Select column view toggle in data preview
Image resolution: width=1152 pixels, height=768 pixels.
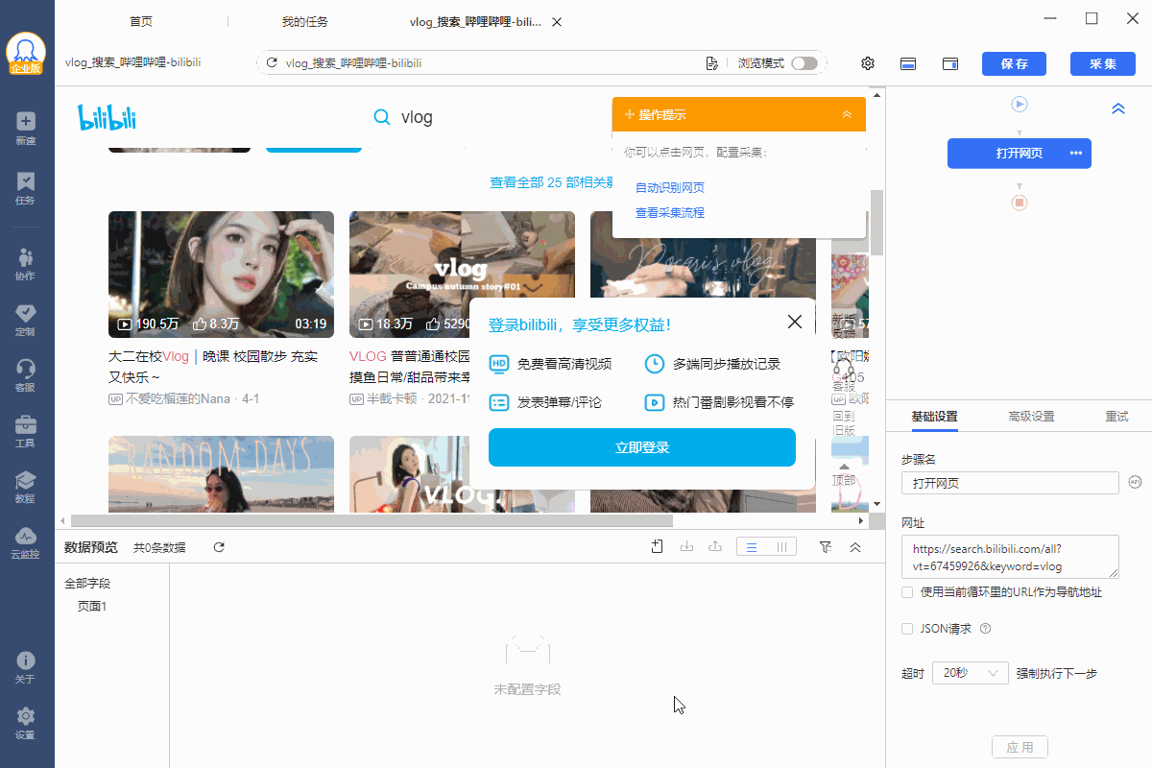(x=782, y=546)
